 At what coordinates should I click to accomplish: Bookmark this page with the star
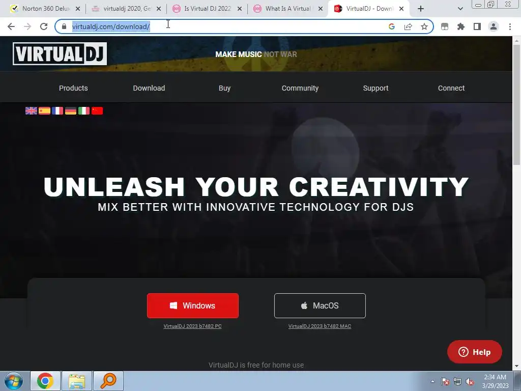point(424,26)
